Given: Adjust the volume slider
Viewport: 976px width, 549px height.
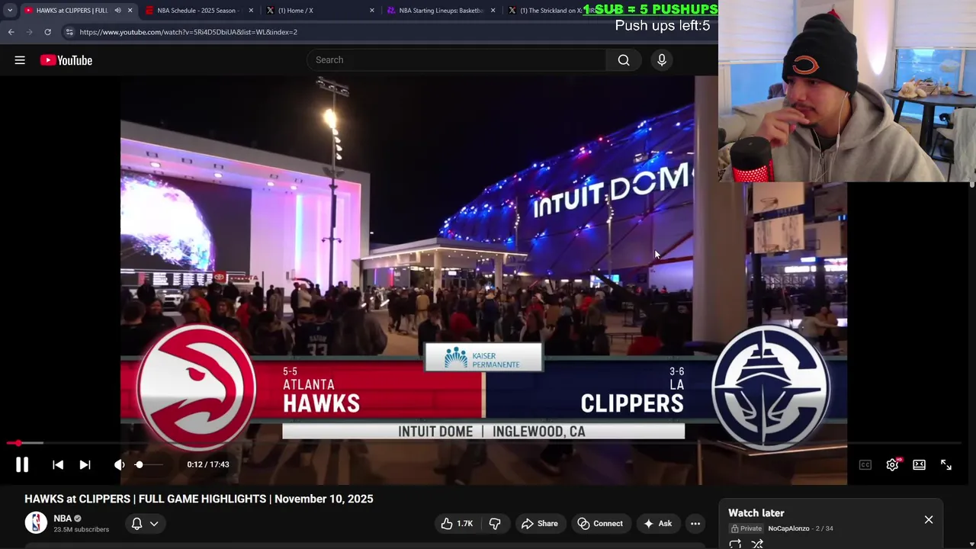Looking at the screenshot, I should [149, 464].
